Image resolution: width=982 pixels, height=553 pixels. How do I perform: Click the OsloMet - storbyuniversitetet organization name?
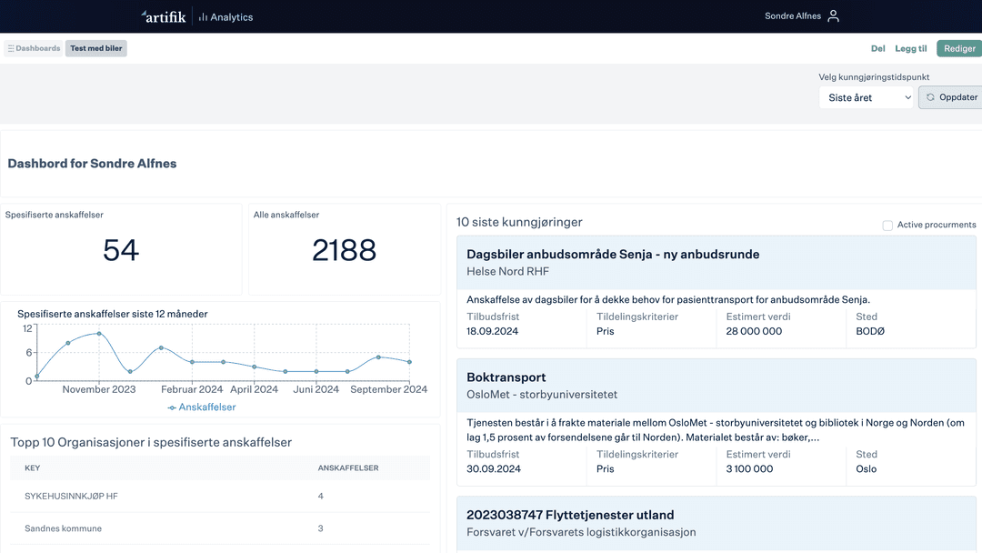pos(542,395)
